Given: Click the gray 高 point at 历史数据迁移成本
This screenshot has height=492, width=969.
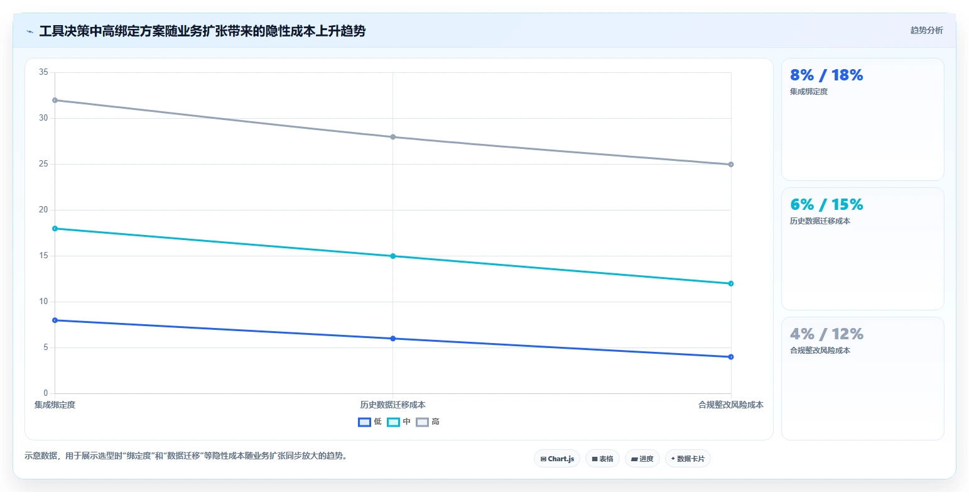Looking at the screenshot, I should pos(393,137).
